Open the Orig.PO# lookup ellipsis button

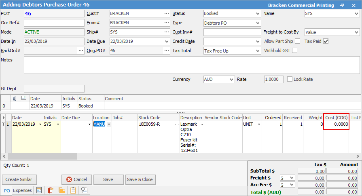click(x=167, y=51)
